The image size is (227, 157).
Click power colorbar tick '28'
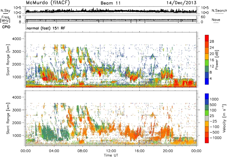[212, 41]
